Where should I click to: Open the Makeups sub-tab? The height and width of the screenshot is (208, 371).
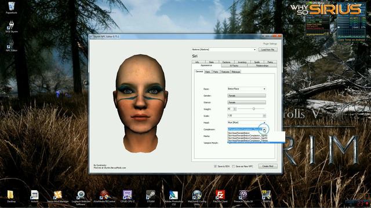click(x=236, y=72)
